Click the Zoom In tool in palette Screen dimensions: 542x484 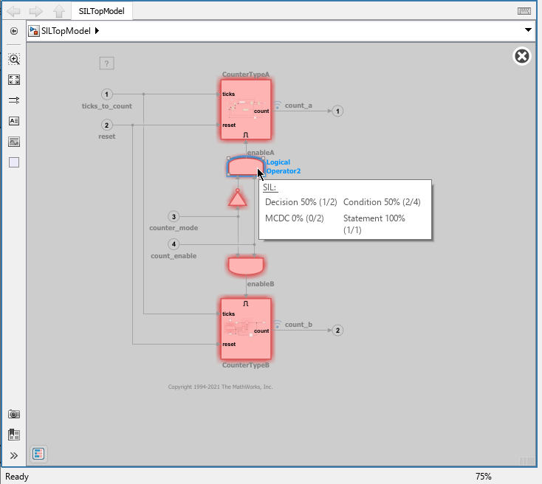click(x=14, y=59)
